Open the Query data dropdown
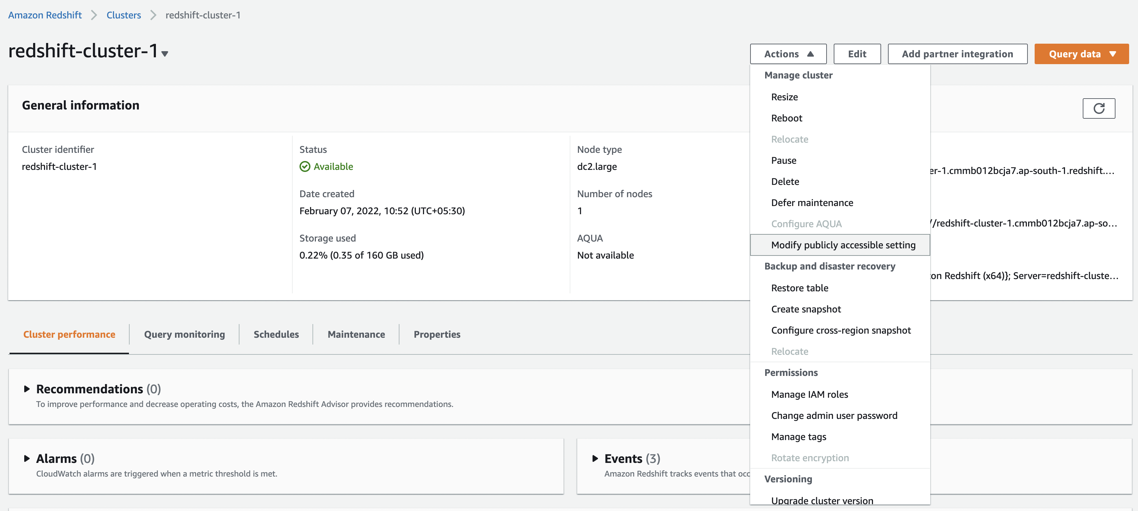The height and width of the screenshot is (511, 1138). point(1081,54)
